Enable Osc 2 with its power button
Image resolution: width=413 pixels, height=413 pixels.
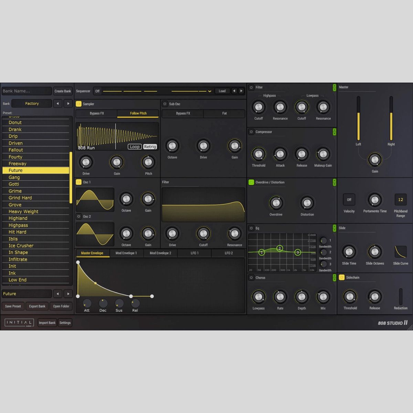(x=78, y=216)
